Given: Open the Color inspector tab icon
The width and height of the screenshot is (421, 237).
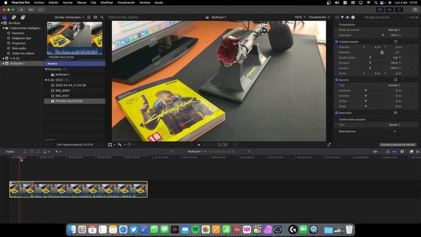Looking at the screenshot, I should coord(342,17).
